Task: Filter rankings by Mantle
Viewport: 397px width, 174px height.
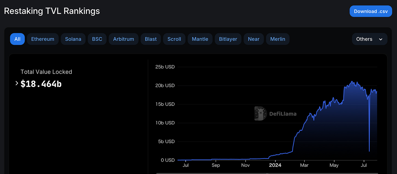Action: (x=200, y=39)
